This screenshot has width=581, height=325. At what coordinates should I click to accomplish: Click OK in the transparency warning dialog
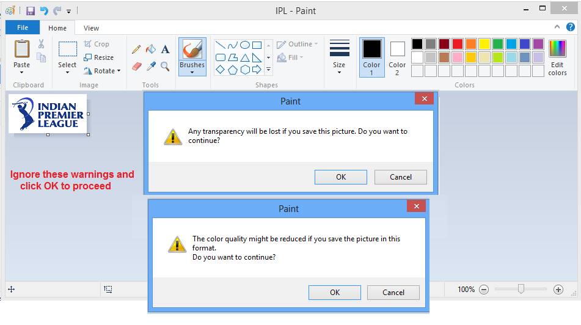(341, 177)
